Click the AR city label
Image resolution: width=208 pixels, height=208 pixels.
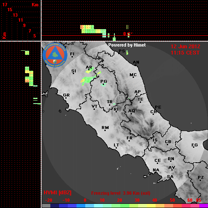89,67
